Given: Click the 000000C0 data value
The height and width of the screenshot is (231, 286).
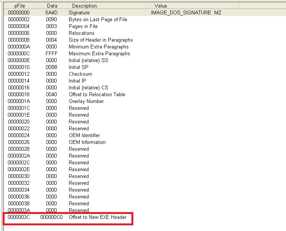Looking at the screenshot, I should pyautogui.click(x=51, y=217).
